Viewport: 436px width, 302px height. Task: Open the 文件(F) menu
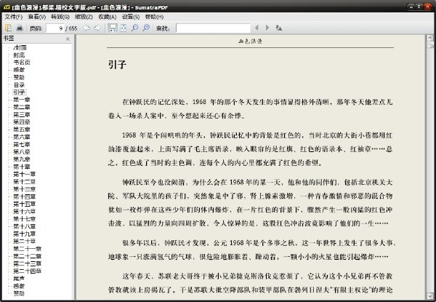click(13, 17)
